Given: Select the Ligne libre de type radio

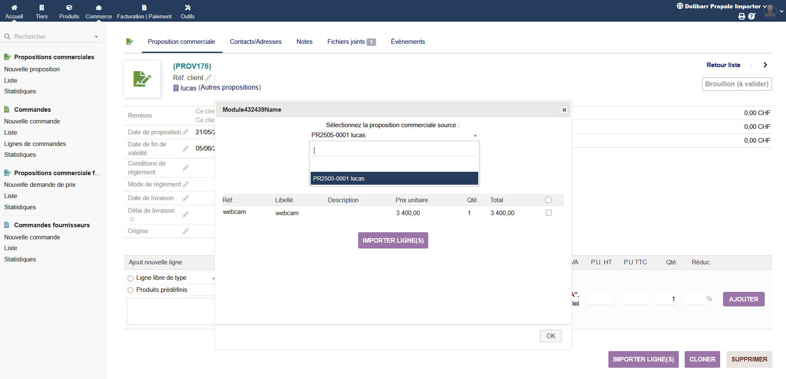Looking at the screenshot, I should point(131,278).
